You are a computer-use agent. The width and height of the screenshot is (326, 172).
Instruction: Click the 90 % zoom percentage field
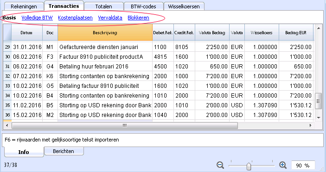(x=303, y=166)
